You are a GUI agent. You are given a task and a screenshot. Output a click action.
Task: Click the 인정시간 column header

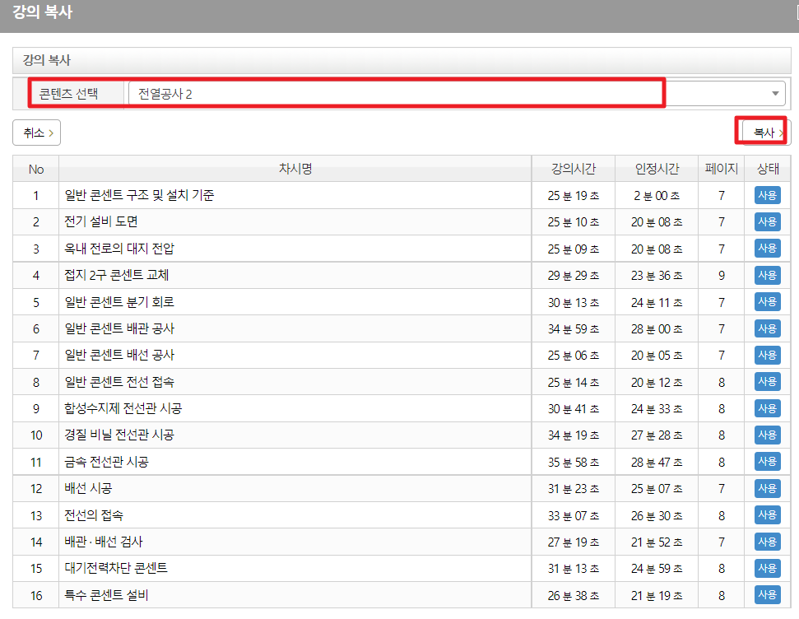click(657, 169)
